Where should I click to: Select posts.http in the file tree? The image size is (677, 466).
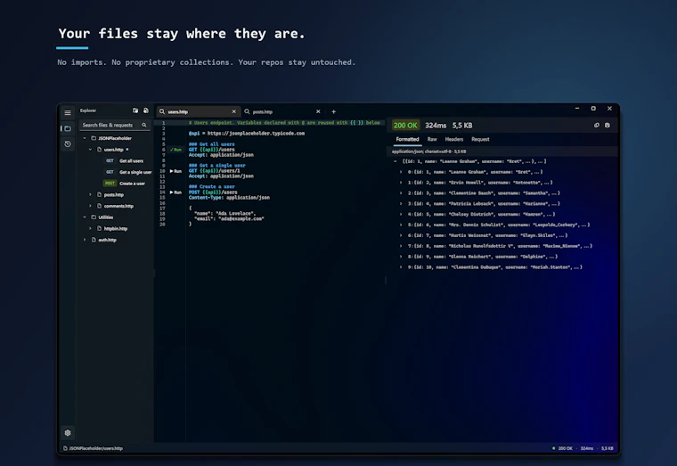(115, 195)
